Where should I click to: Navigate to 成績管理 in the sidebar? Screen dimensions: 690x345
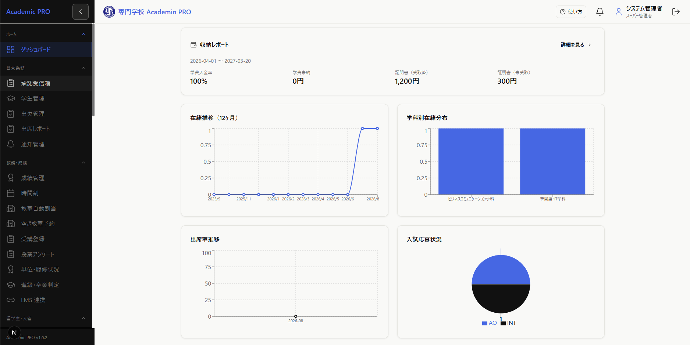pyautogui.click(x=46, y=178)
